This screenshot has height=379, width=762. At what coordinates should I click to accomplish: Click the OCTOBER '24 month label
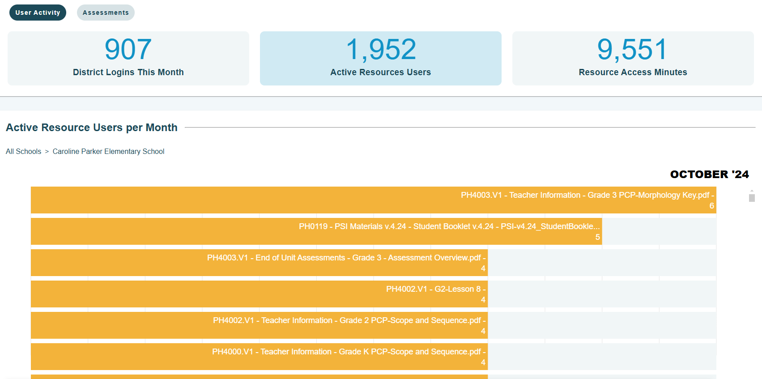pos(709,175)
